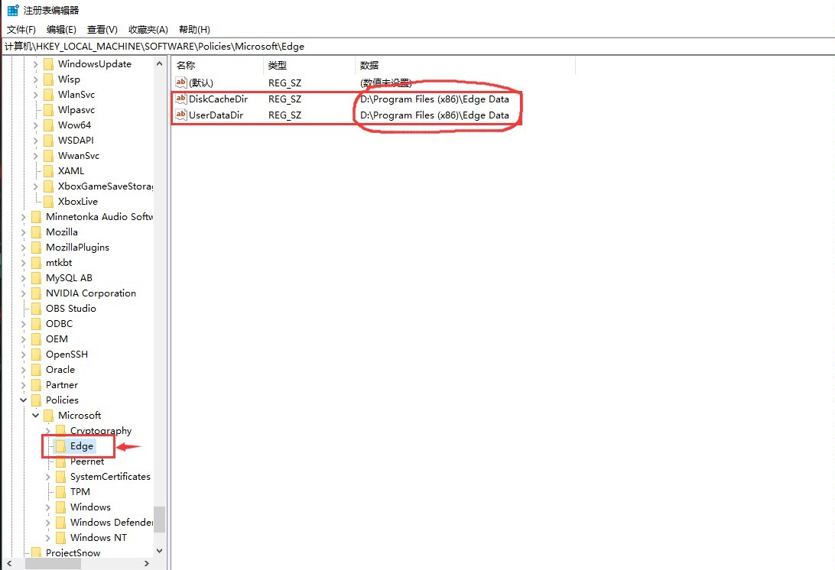Click REG_SZ type of DiskCacheDir row

pos(285,99)
